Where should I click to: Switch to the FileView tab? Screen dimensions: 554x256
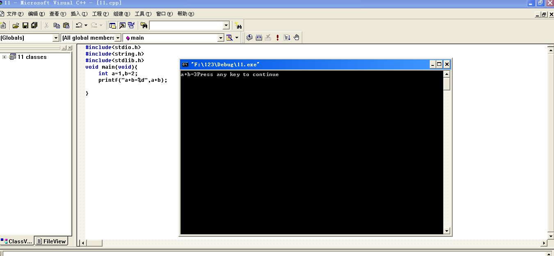pyautogui.click(x=51, y=241)
